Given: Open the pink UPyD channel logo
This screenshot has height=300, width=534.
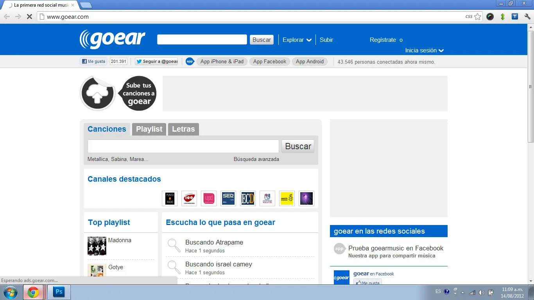Looking at the screenshot, I should pyautogui.click(x=209, y=198).
